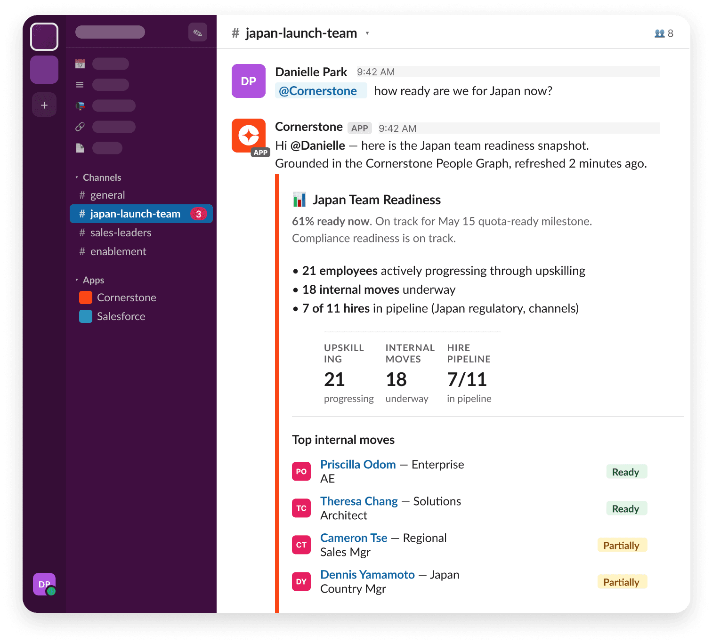Image resolution: width=712 pixels, height=643 pixels.
Task: Switch to the second, filled workspace icon
Action: 44,70
